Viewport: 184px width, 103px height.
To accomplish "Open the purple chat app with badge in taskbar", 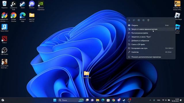I will [119, 100].
